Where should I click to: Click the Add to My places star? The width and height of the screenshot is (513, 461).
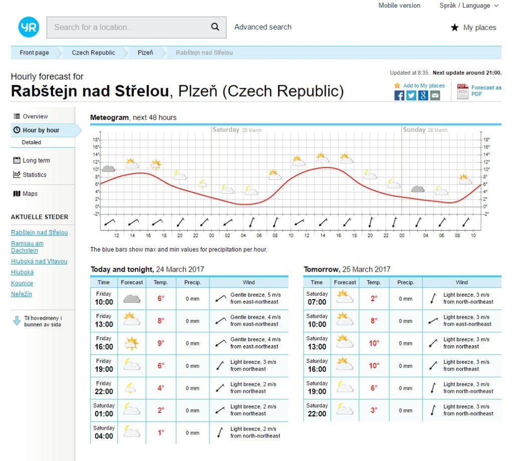(x=397, y=85)
